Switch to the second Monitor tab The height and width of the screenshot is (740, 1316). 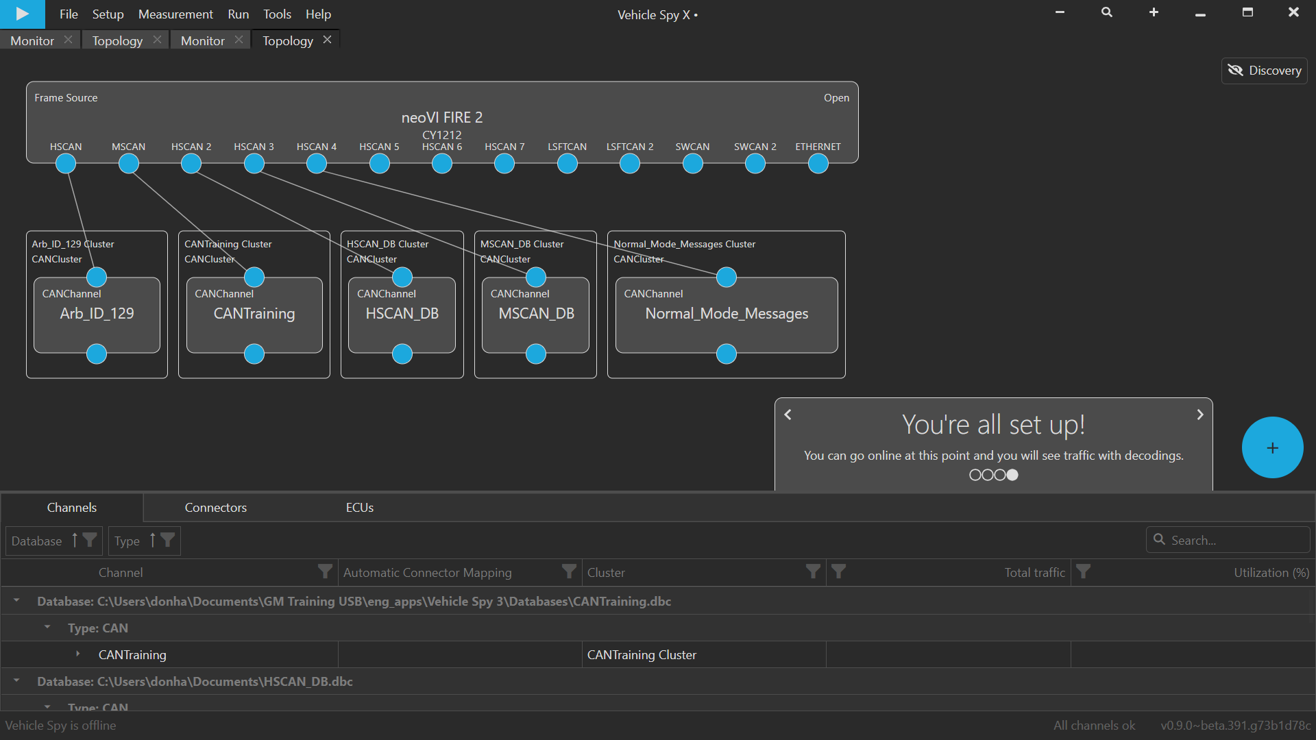tap(202, 40)
